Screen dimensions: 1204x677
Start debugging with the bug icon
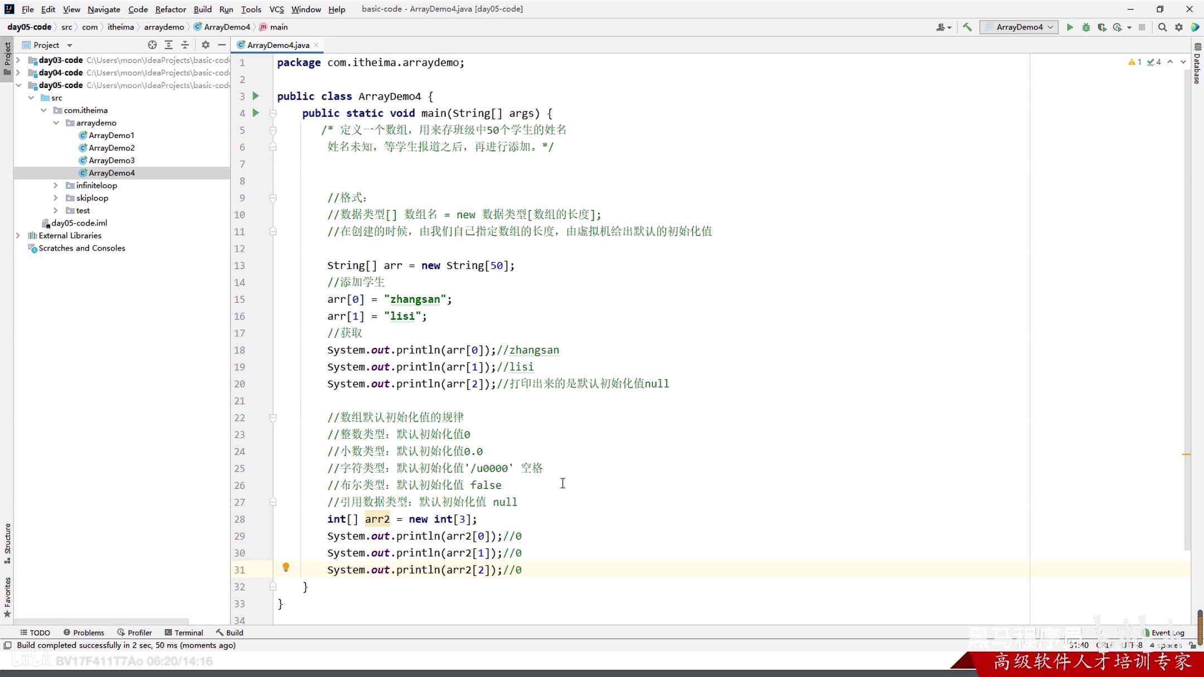pos(1086,27)
